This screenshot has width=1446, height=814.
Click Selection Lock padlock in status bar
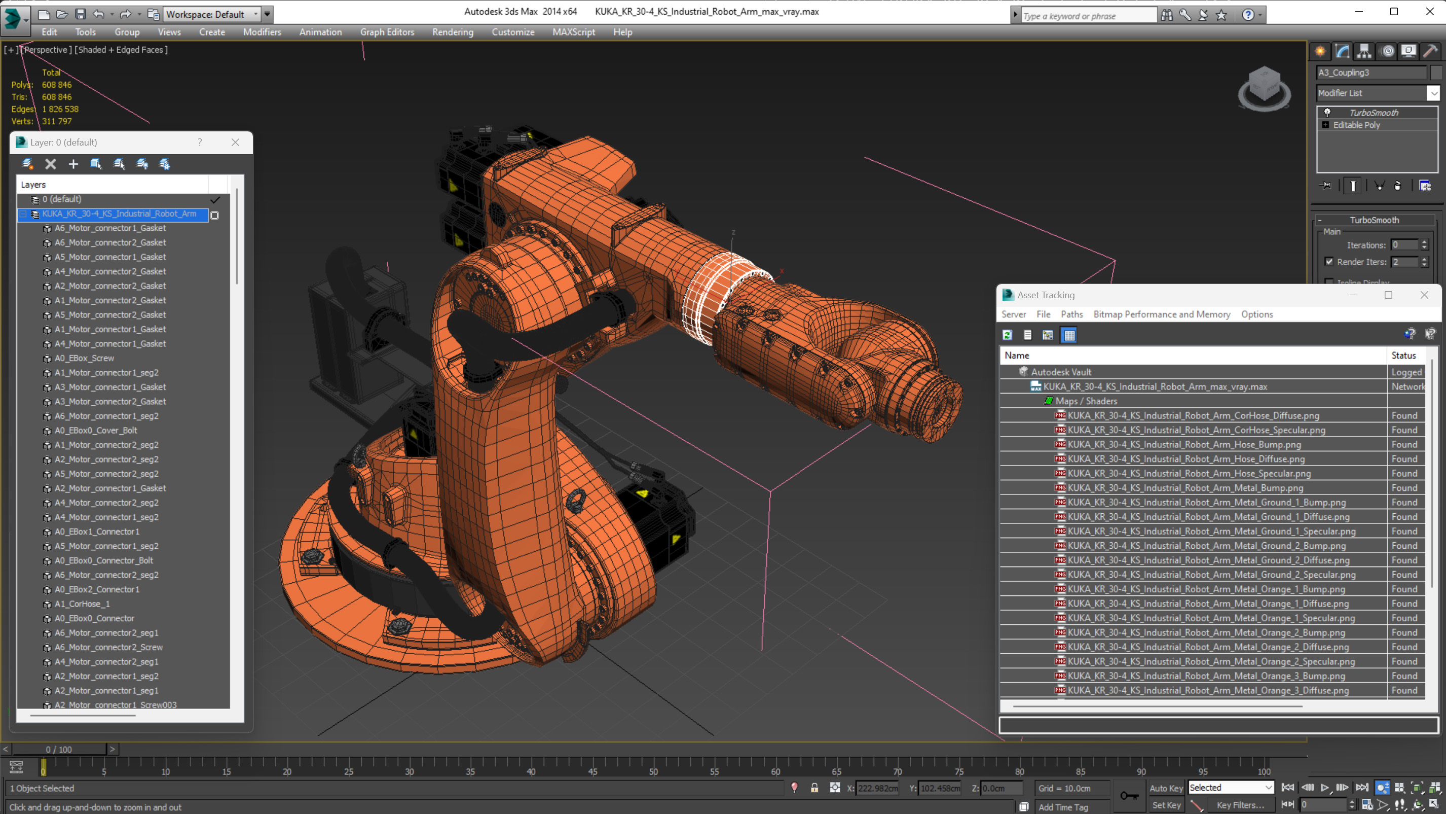point(814,788)
